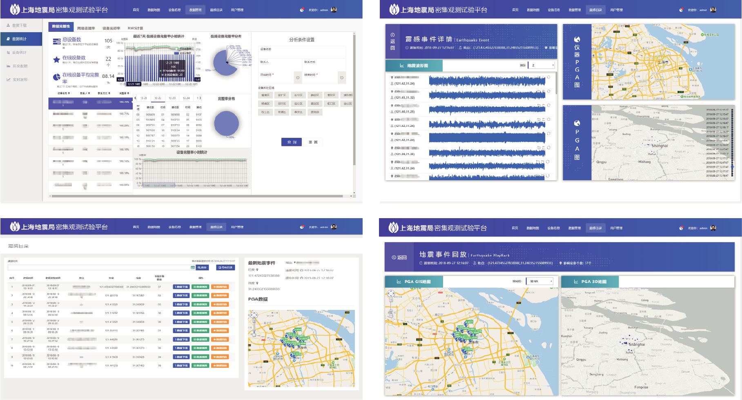742x400 pixels.
Task: Click the 实时波形 line-chart sidebar icon
Action: pyautogui.click(x=8, y=80)
